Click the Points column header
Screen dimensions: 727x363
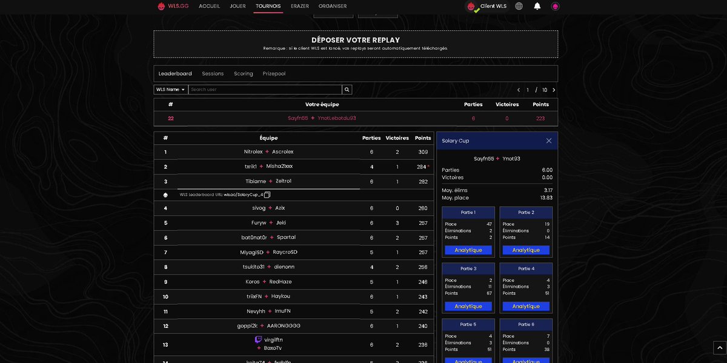click(x=423, y=138)
